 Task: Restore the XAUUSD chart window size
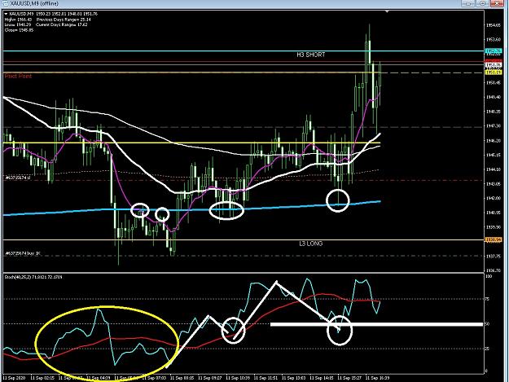483,3
